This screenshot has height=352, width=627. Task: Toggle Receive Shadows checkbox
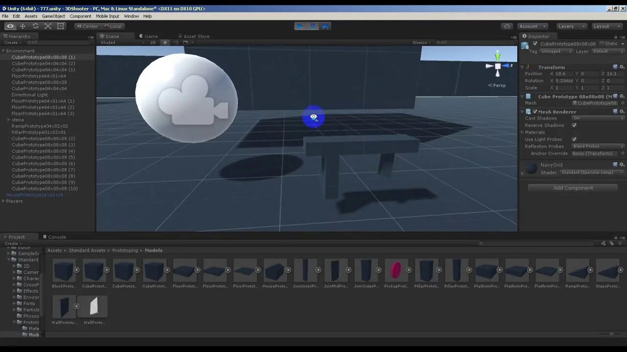tap(574, 125)
